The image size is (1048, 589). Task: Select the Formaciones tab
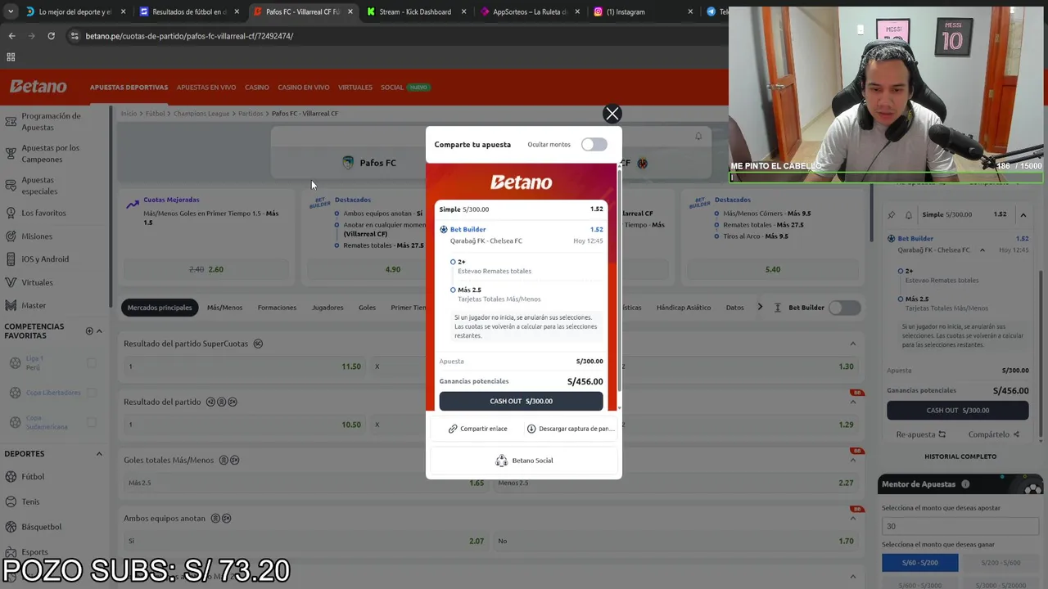277,308
